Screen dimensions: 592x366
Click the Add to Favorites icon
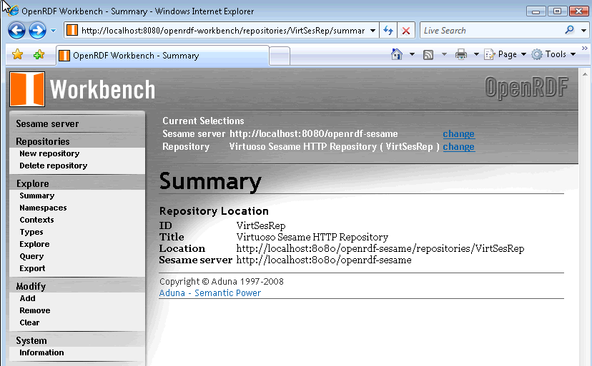[x=39, y=55]
